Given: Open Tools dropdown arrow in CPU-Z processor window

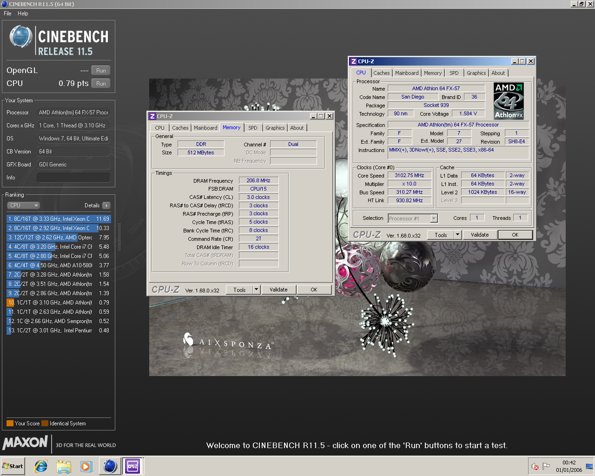Looking at the screenshot, I should [457, 235].
